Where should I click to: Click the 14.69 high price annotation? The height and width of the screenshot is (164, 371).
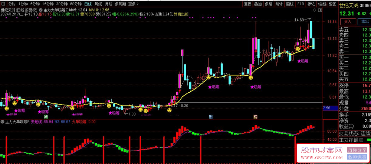(x=299, y=20)
